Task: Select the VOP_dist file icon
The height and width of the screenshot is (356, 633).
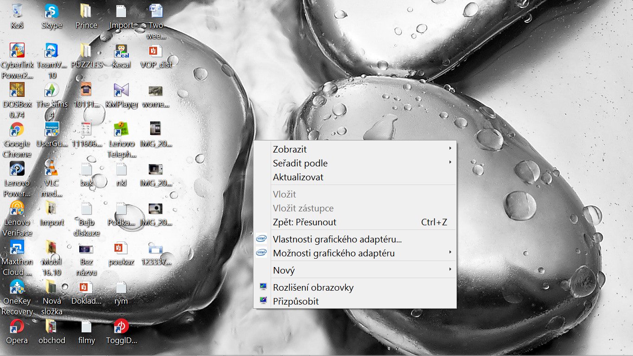Action: click(x=156, y=50)
